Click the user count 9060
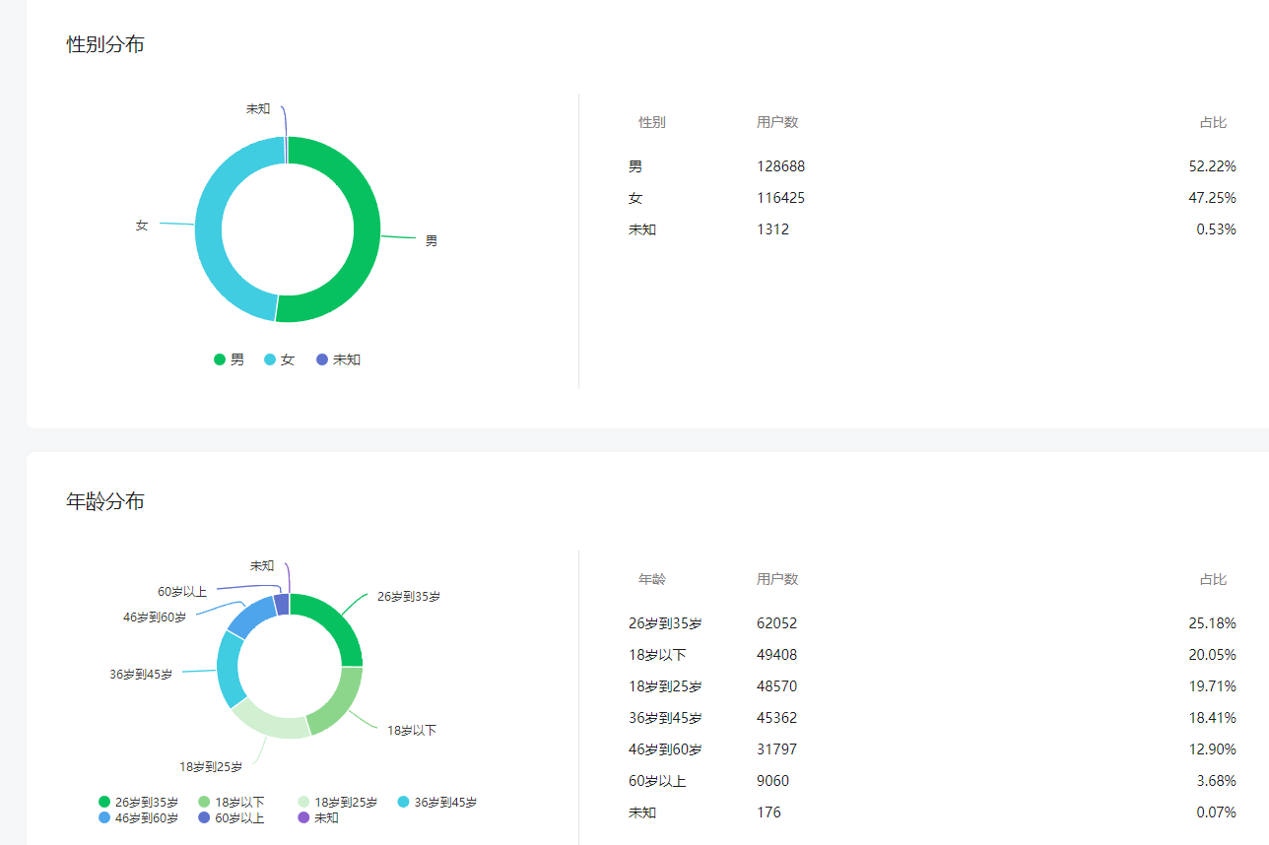Viewport: 1269px width, 845px height. (x=773, y=781)
